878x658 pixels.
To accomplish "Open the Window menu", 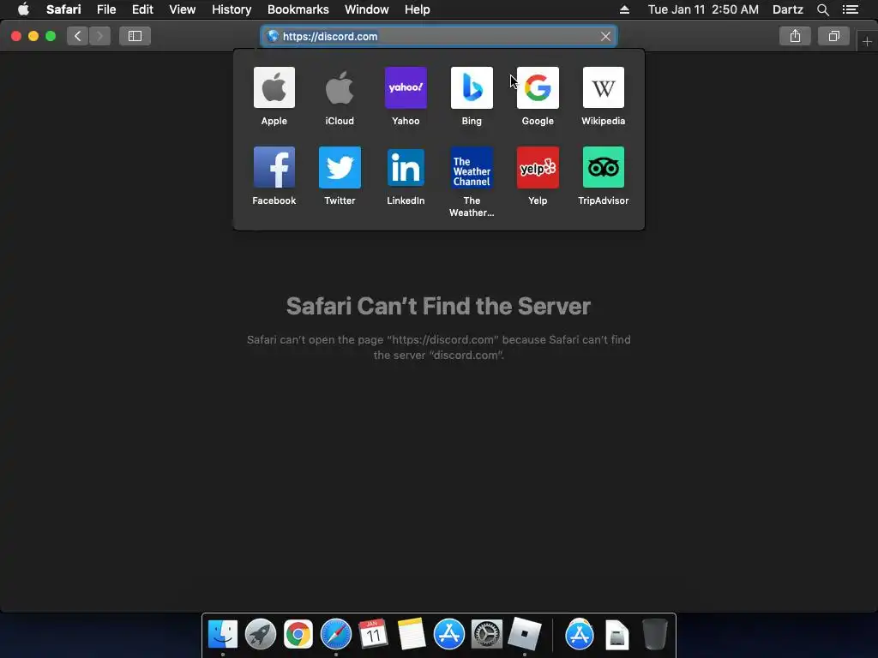I will pos(367,9).
